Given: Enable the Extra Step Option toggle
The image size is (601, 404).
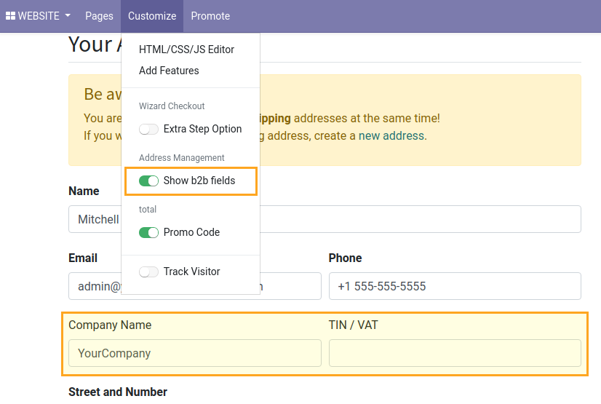Looking at the screenshot, I should pos(149,129).
